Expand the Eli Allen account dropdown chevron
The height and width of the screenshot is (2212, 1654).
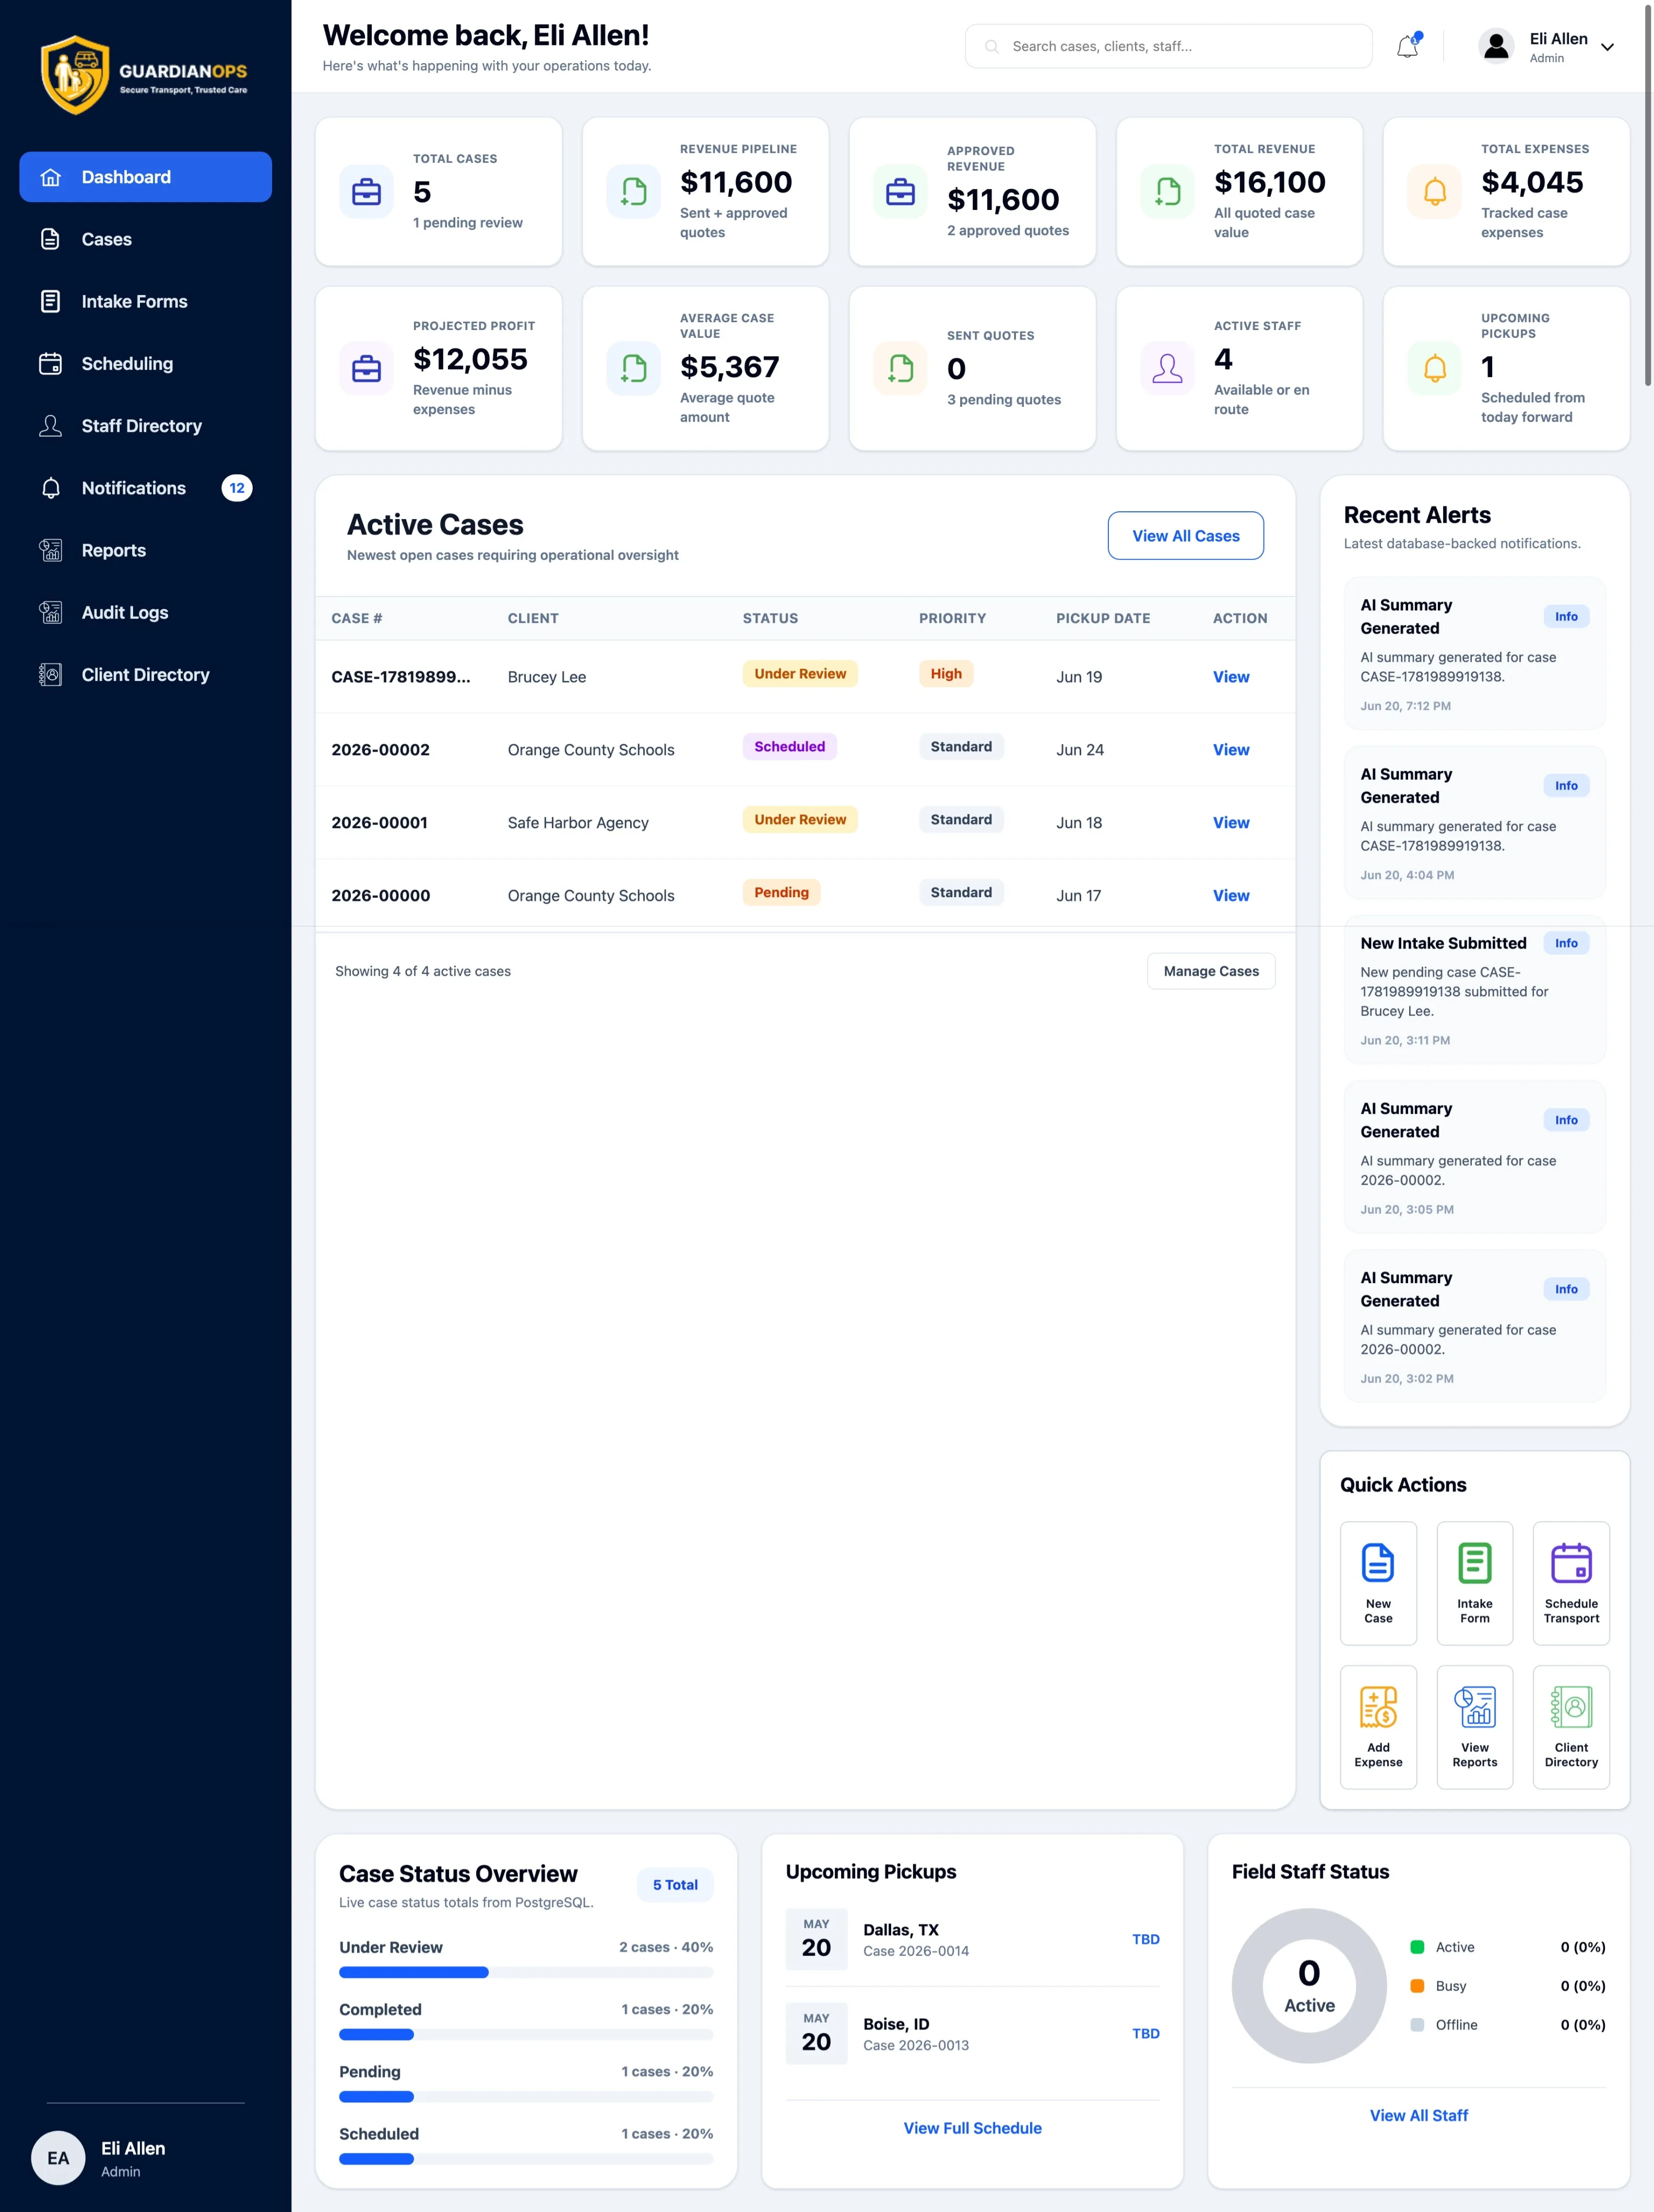pos(1607,47)
